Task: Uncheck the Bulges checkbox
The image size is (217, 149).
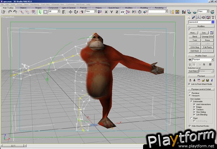Action: 194,107
